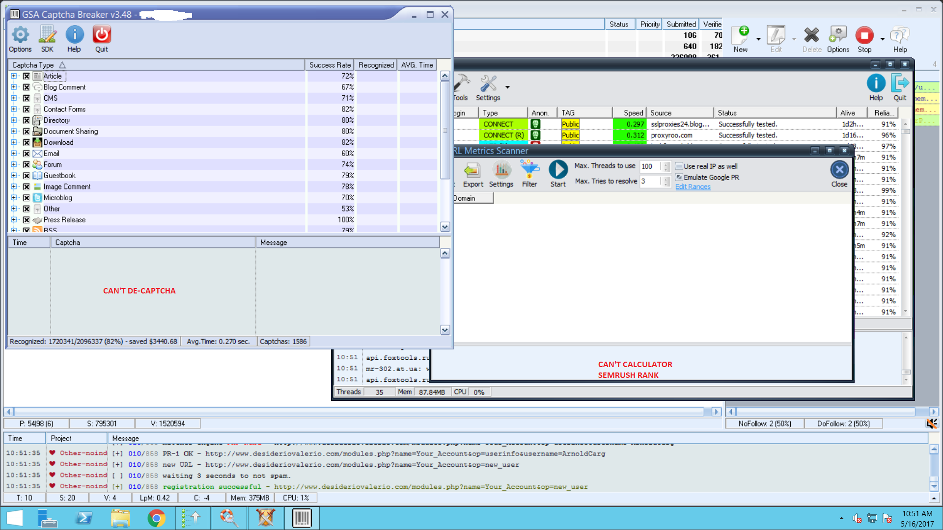Toggle the Forum checkbox
943x530 pixels.
(x=27, y=164)
